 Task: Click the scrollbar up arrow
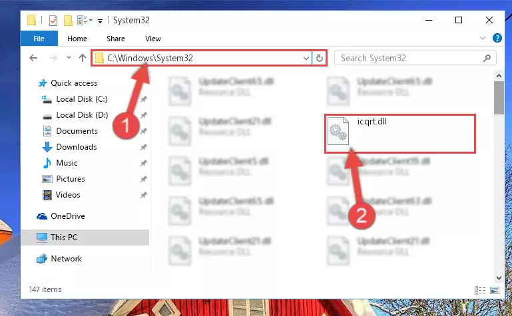(x=499, y=76)
